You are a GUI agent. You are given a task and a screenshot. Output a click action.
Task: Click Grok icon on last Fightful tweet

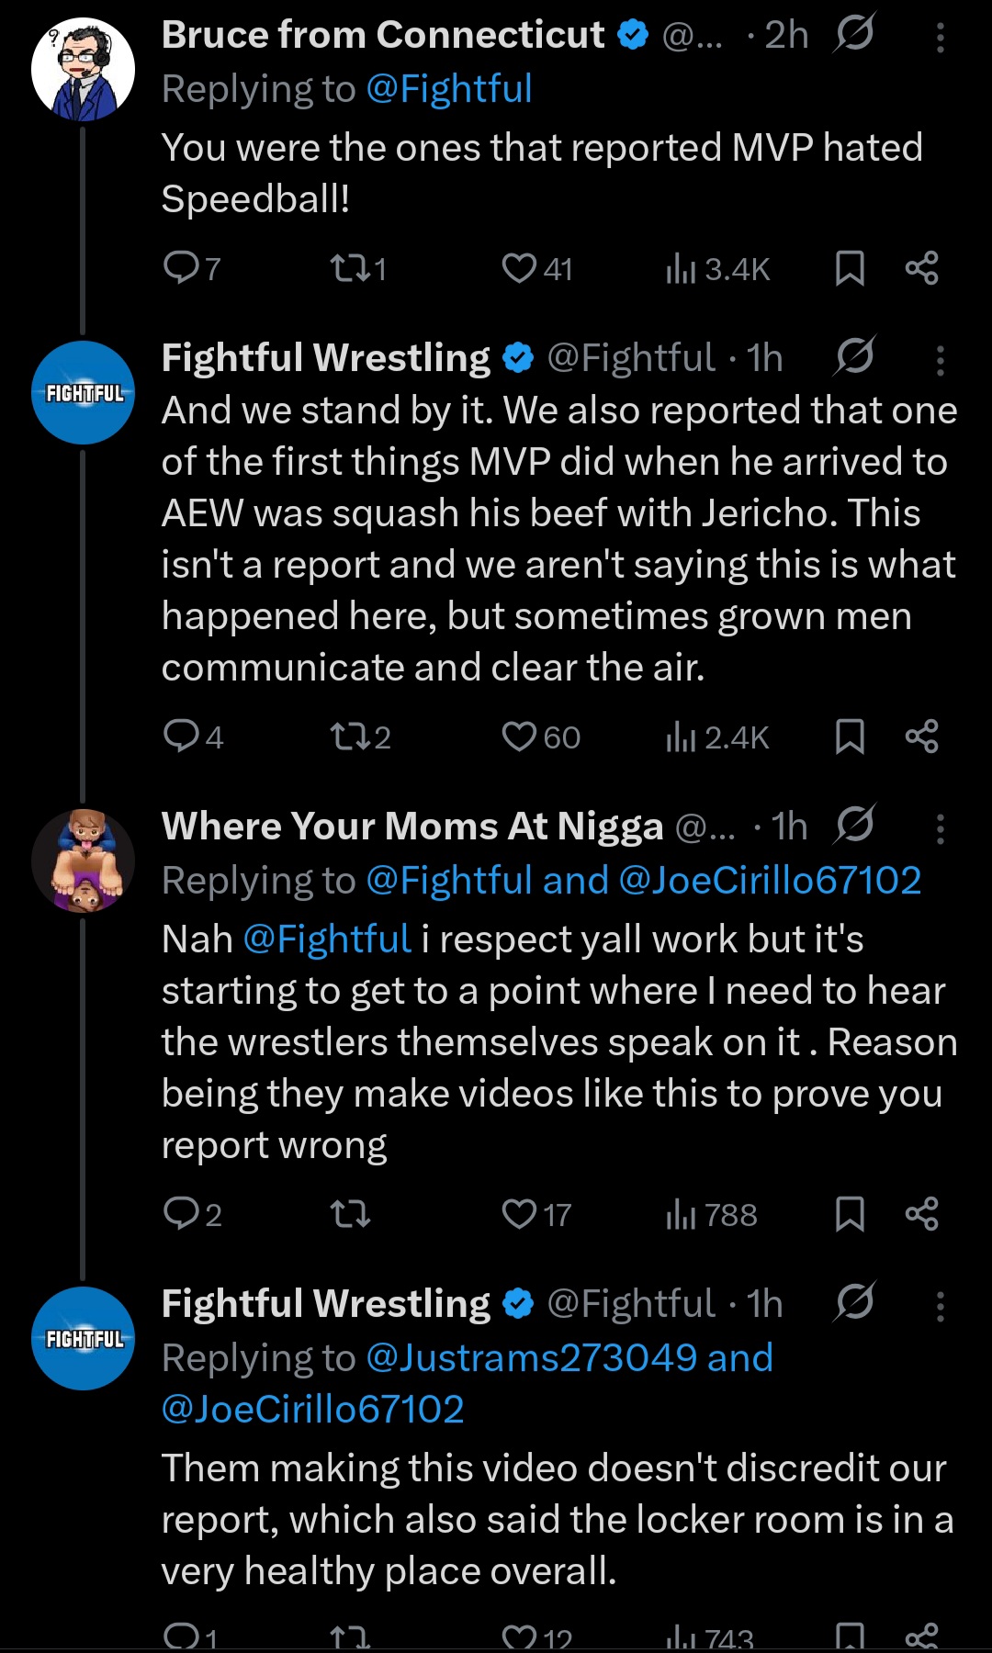[854, 1302]
